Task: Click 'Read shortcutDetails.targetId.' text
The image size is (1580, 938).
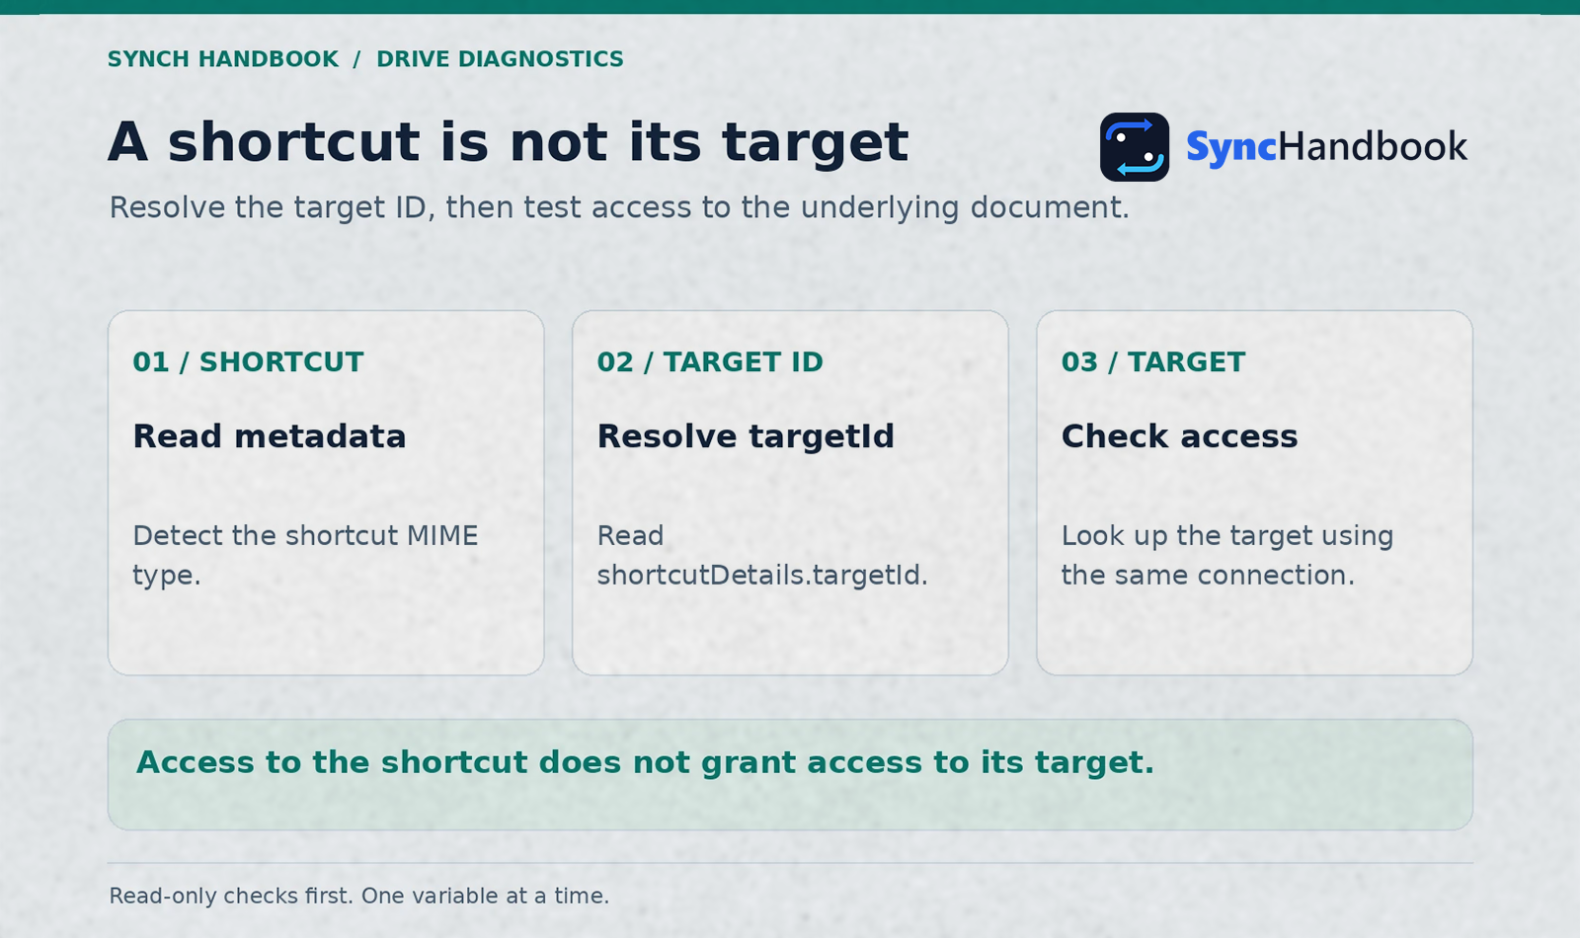Action: [762, 555]
